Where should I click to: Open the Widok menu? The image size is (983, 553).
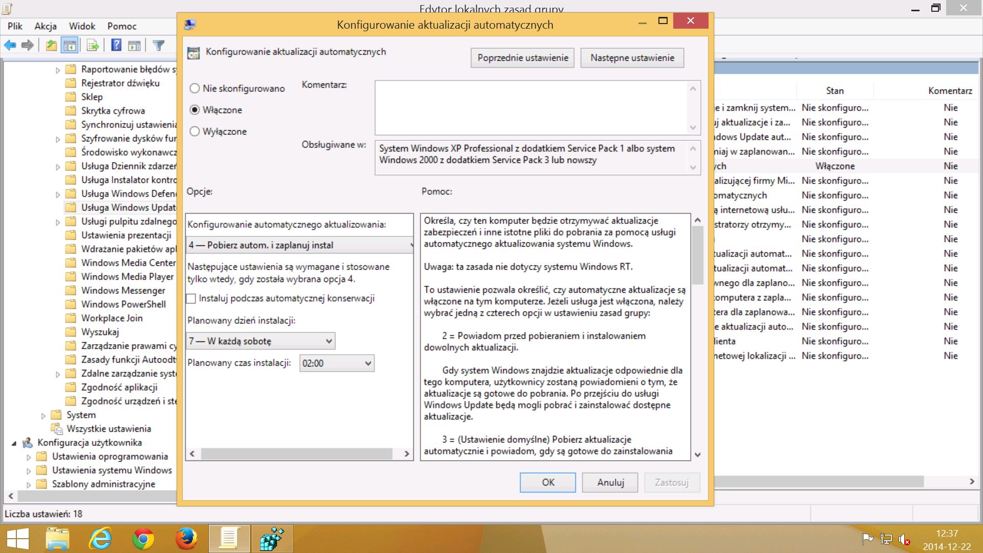(82, 26)
